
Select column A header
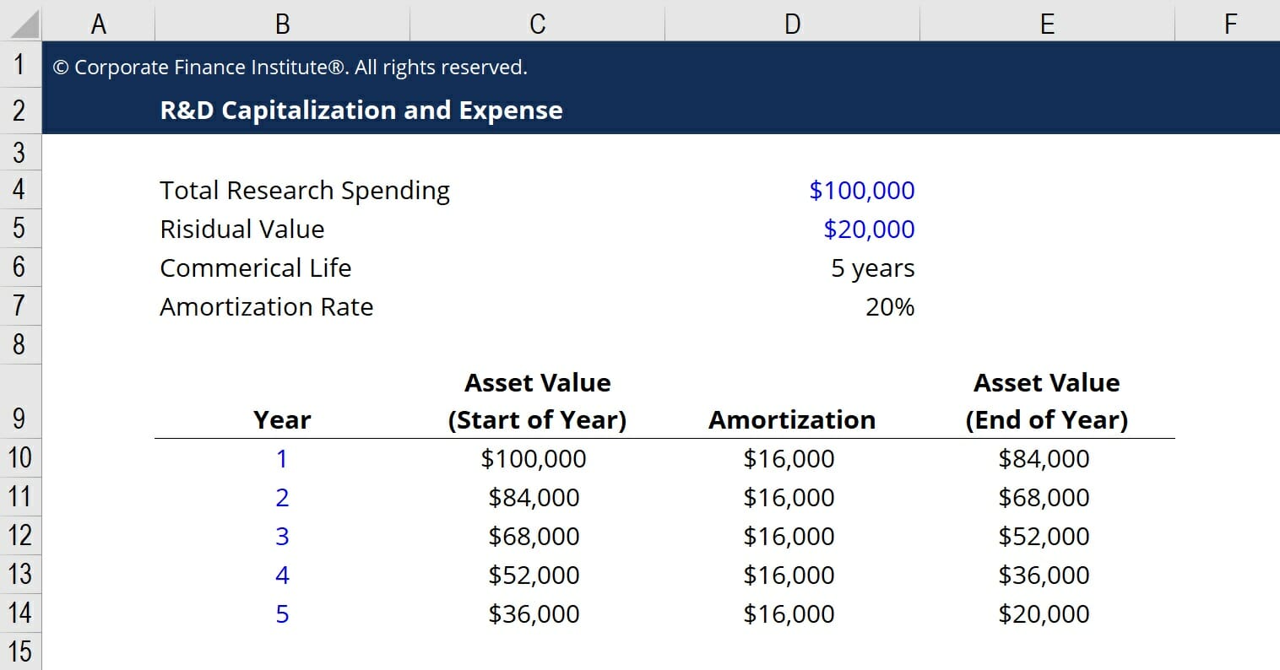coord(99,23)
